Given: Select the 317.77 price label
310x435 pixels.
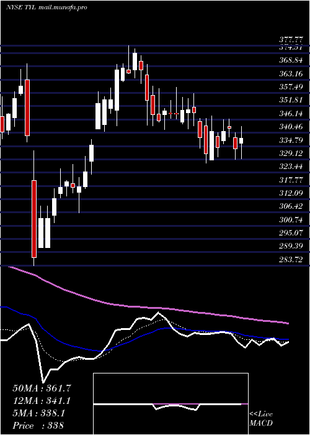Looking at the screenshot, I should 291,180.
